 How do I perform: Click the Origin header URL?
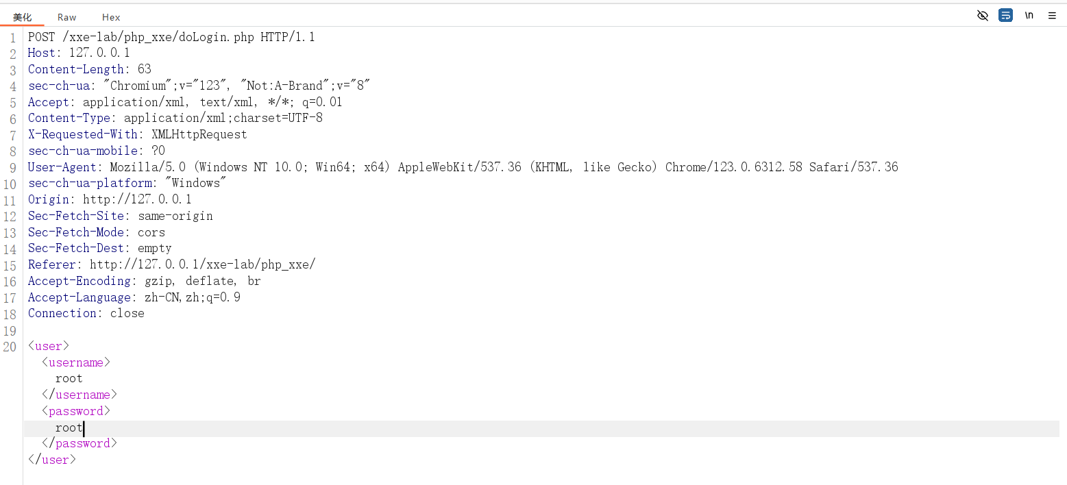click(137, 199)
